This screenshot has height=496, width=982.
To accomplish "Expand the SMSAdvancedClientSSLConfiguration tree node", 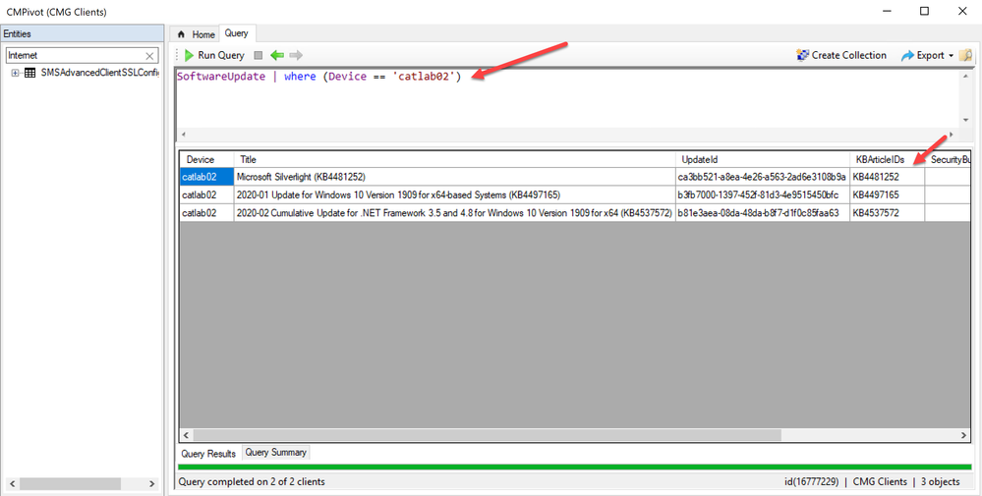I will [15, 73].
